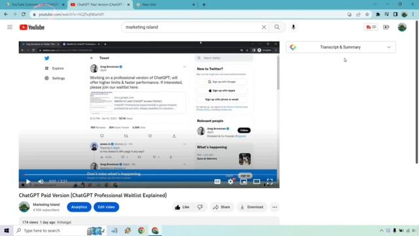Image resolution: width=419 pixels, height=236 pixels.
Task: Bookmark this page with the star
Action: (367, 14)
